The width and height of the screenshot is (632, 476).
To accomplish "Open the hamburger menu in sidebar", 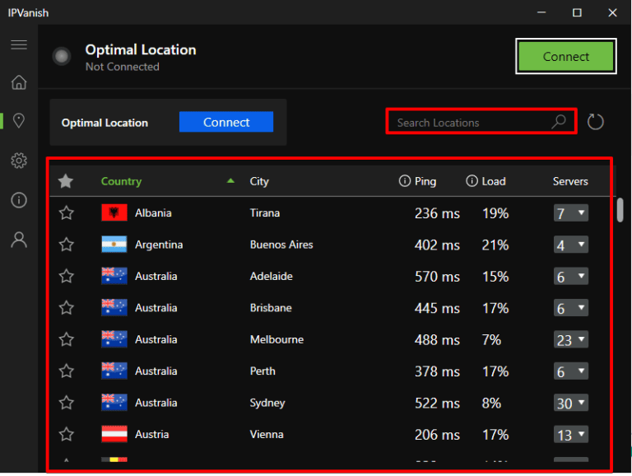I will pyautogui.click(x=18, y=44).
